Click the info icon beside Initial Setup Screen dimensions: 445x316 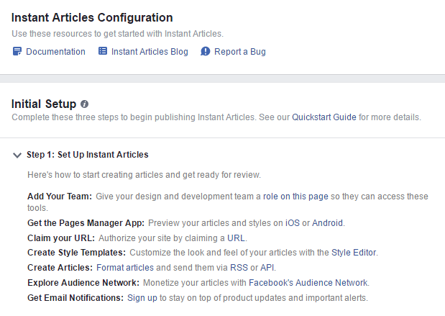[x=84, y=104]
